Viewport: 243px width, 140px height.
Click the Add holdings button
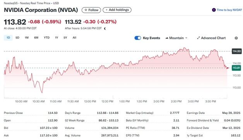click(117, 10)
